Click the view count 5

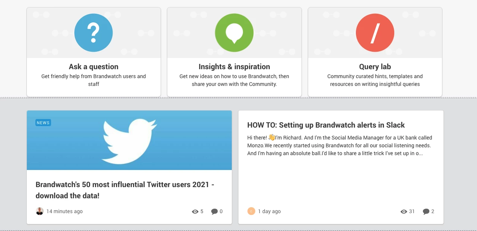point(202,211)
